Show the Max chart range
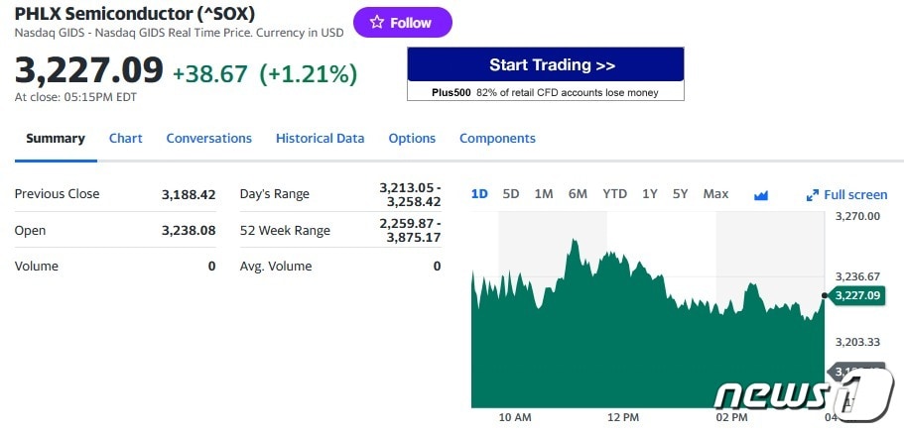The width and height of the screenshot is (904, 434). point(715,194)
